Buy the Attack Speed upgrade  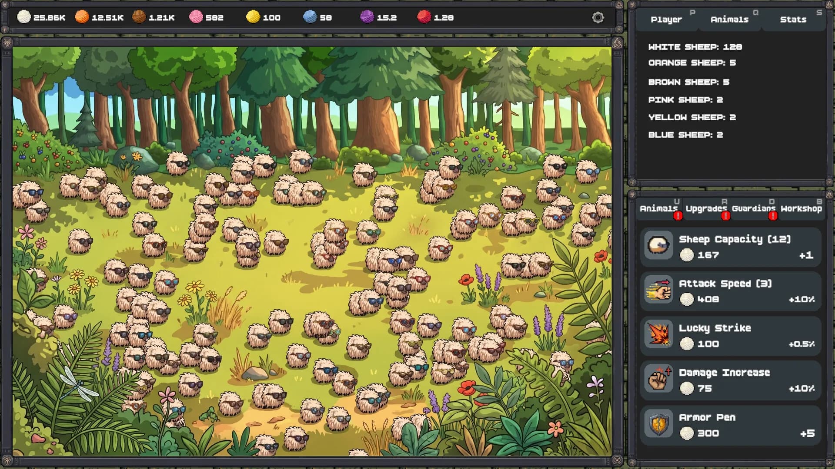click(x=730, y=291)
